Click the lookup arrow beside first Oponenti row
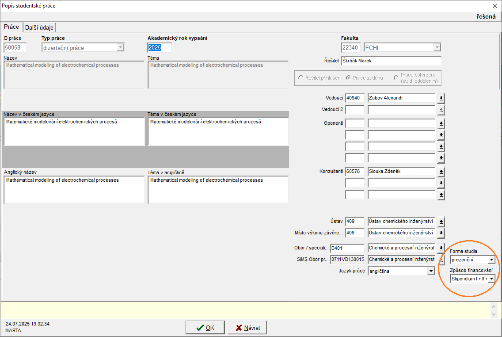The height and width of the screenshot is (337, 502). (x=441, y=123)
